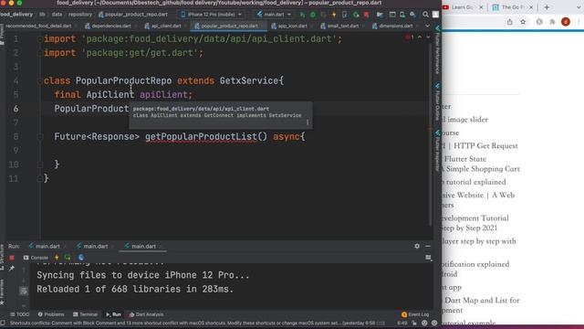This screenshot has width=584, height=329.
Task: Switch to dimensions.dart editor tab
Action: (393, 27)
